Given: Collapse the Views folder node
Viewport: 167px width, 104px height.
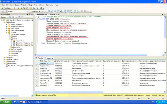Looking at the screenshot, I should point(9,39).
